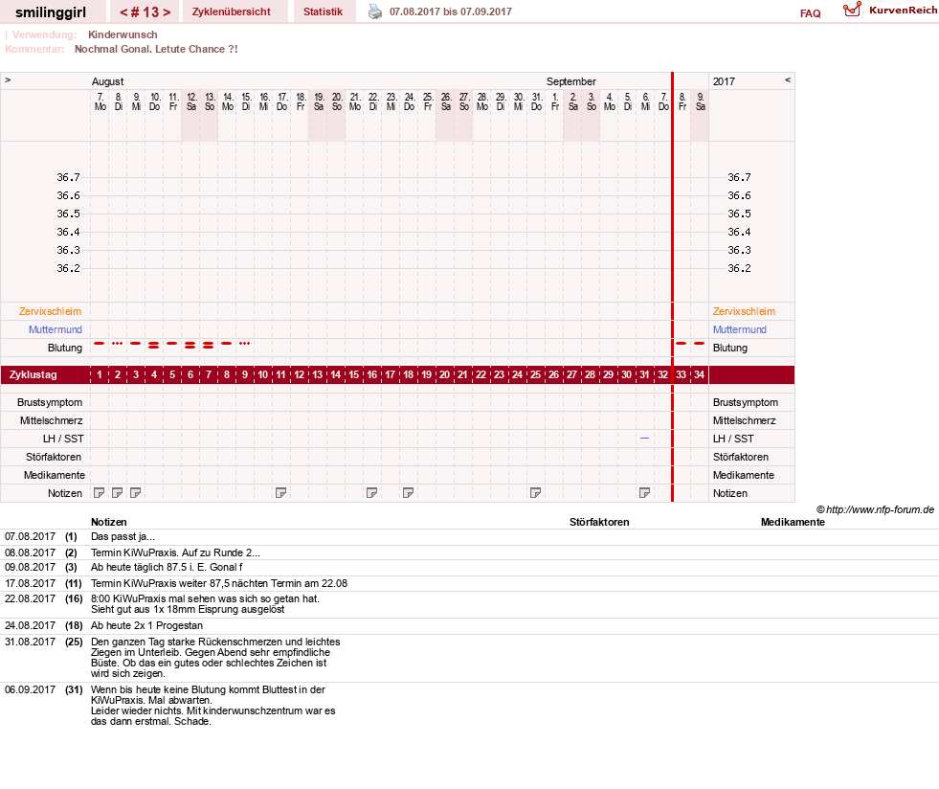The width and height of the screenshot is (939, 789).
Task: Click the Kinderwunsch usage value
Action: 123,34
